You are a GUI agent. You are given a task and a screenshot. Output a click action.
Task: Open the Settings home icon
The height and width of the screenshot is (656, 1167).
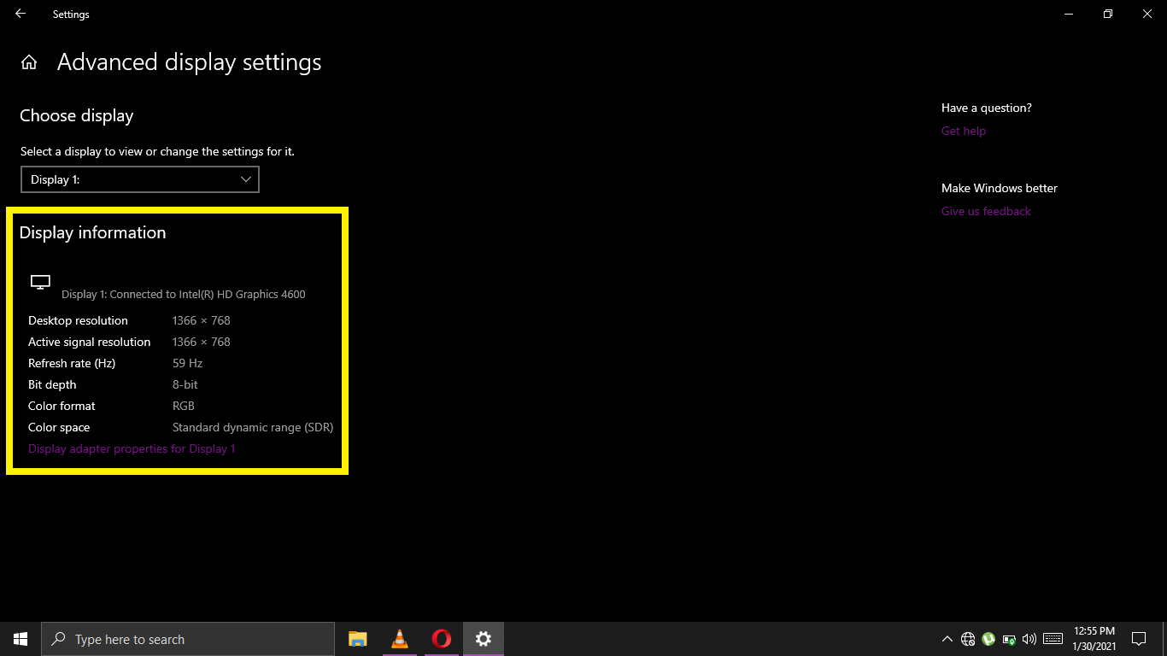[29, 61]
